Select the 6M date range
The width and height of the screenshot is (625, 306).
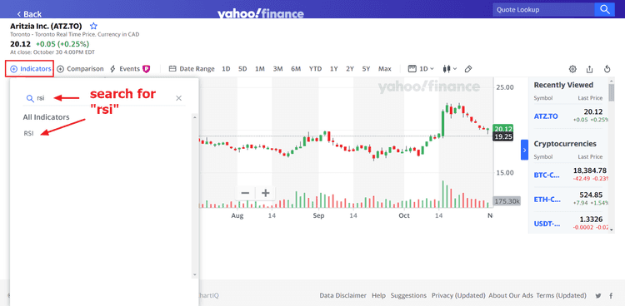tap(296, 69)
